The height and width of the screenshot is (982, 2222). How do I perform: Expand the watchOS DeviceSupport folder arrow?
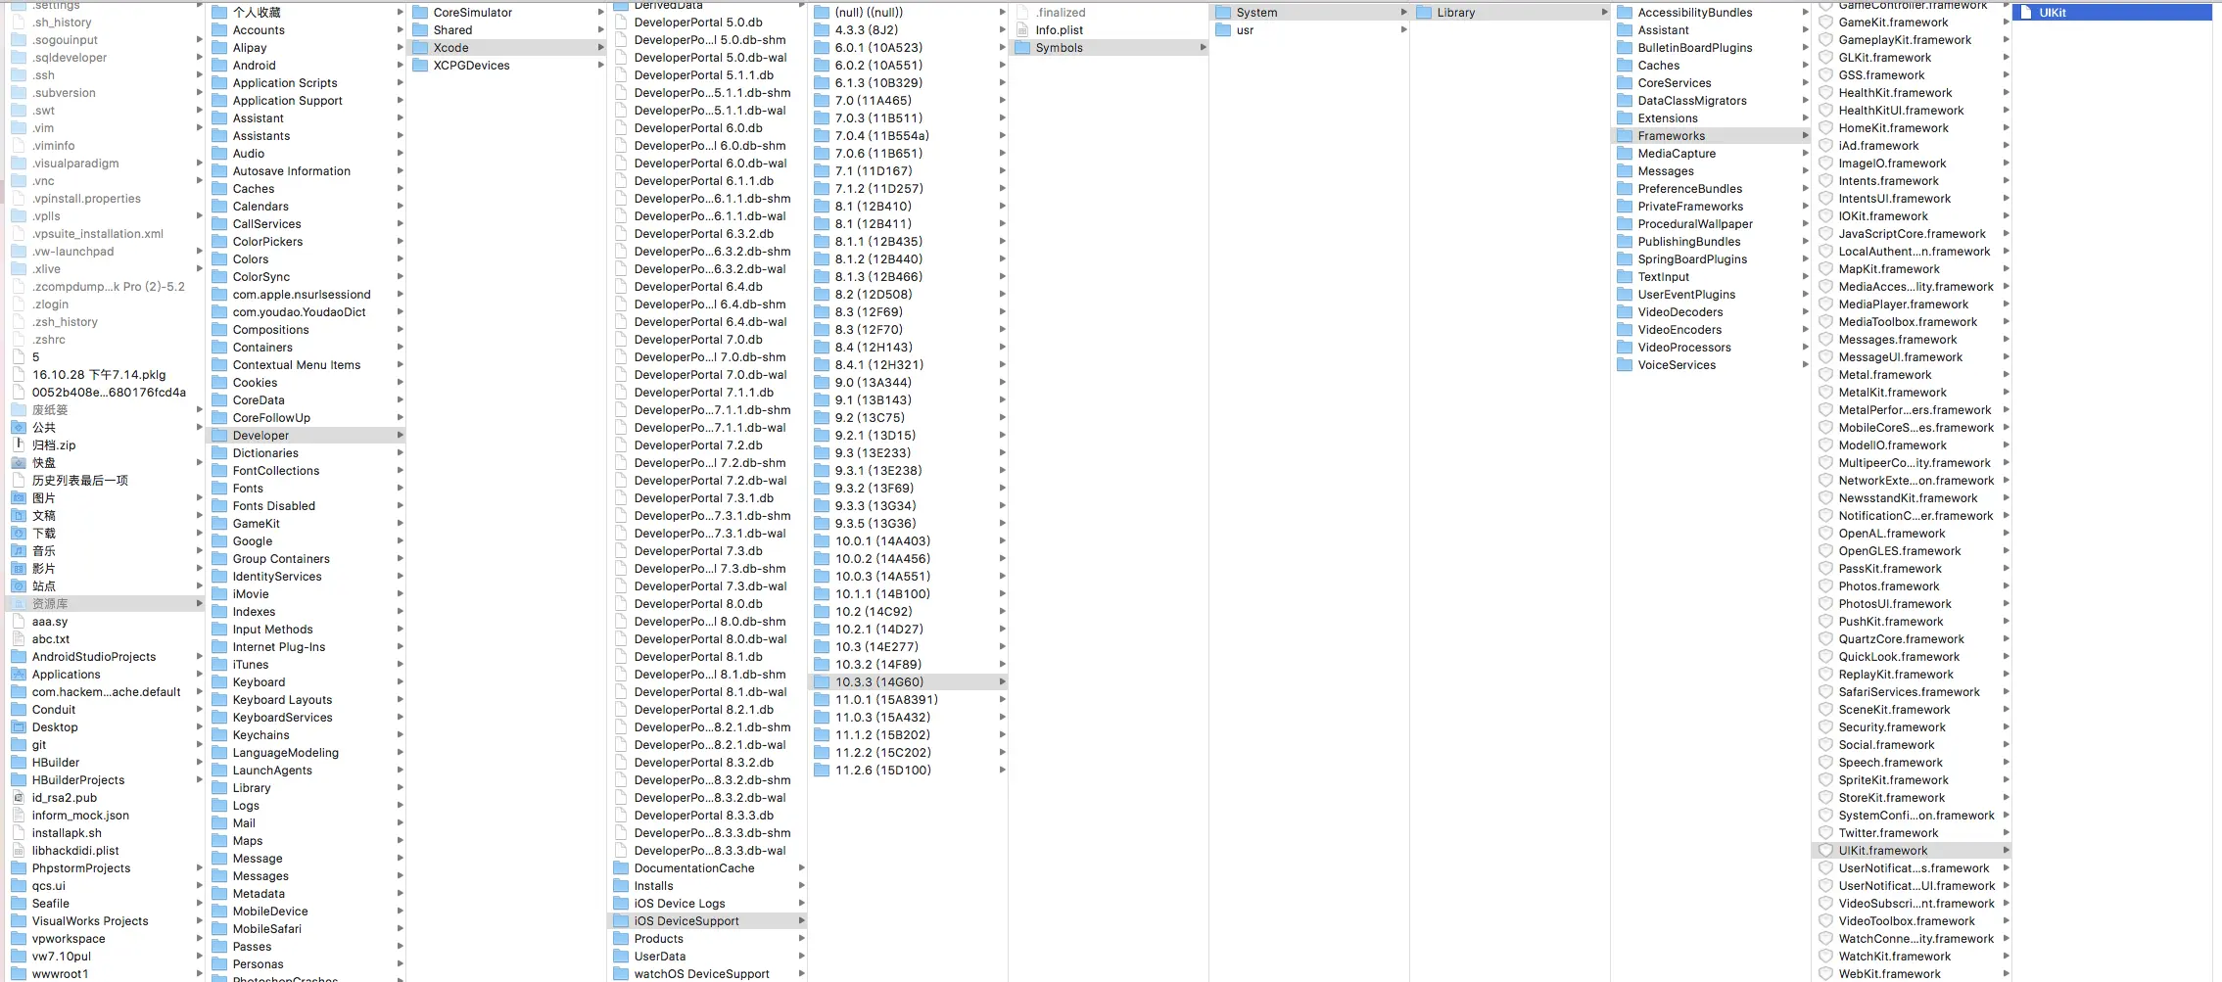(x=801, y=974)
